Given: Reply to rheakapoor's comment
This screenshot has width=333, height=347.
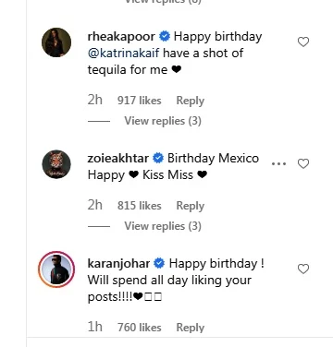Looking at the screenshot, I should pyautogui.click(x=191, y=101).
